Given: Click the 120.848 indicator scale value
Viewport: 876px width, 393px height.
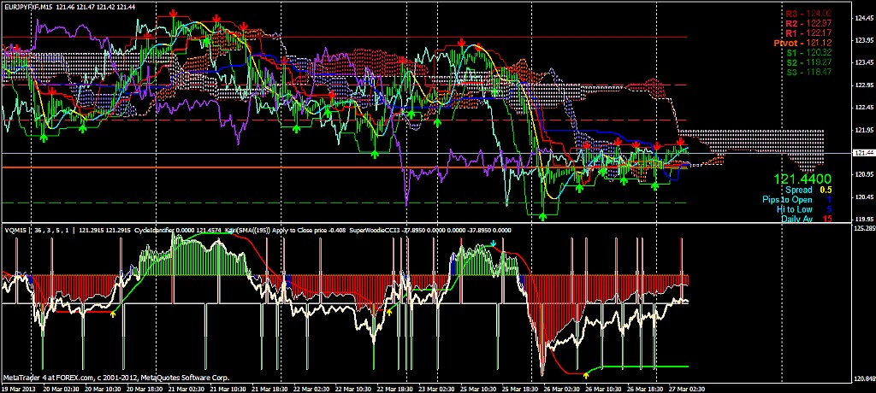Looking at the screenshot, I should click(x=865, y=379).
